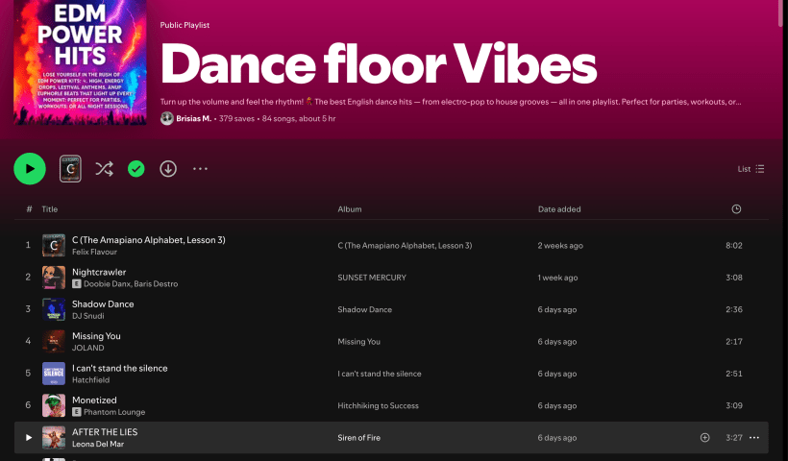The height and width of the screenshot is (461, 788).
Task: Play the track AFTER THE LIES
Action: click(29, 438)
